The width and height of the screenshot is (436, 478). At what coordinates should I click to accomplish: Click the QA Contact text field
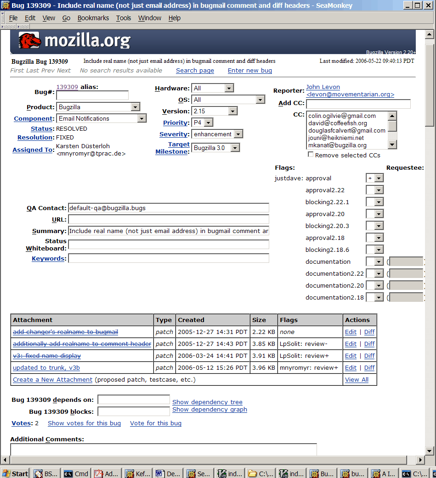click(x=169, y=208)
